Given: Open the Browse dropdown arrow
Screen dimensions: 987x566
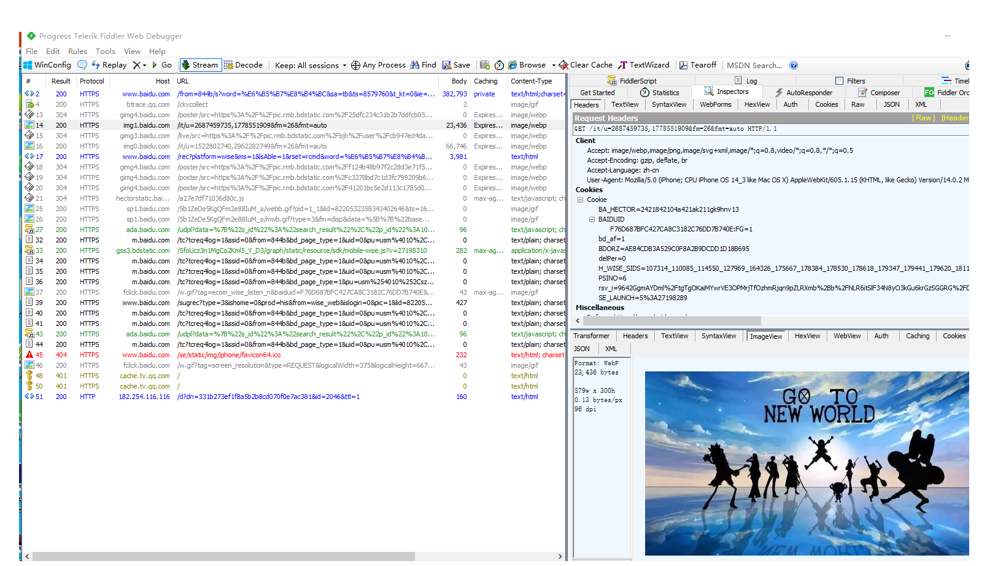Looking at the screenshot, I should pos(553,65).
